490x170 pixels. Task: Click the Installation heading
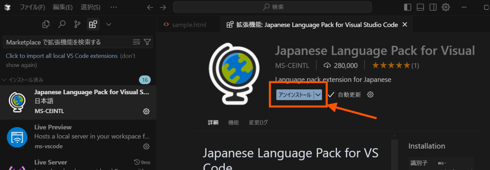(427, 146)
